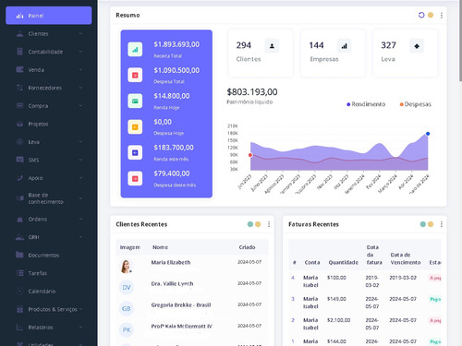Click the Documentos folder icon
The image size is (462, 346).
pos(19,255)
